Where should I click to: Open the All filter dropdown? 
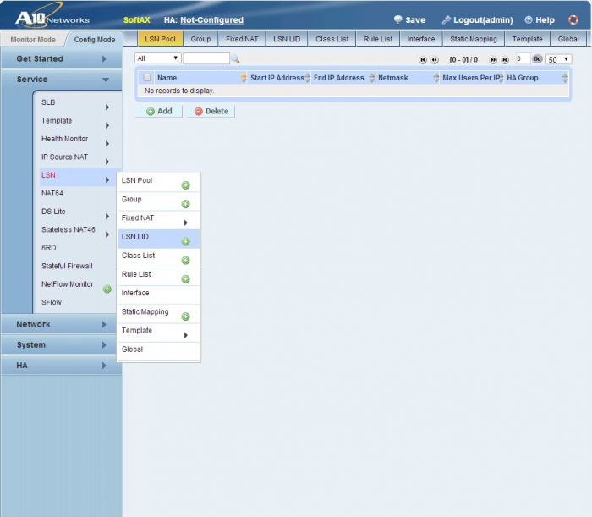[158, 58]
